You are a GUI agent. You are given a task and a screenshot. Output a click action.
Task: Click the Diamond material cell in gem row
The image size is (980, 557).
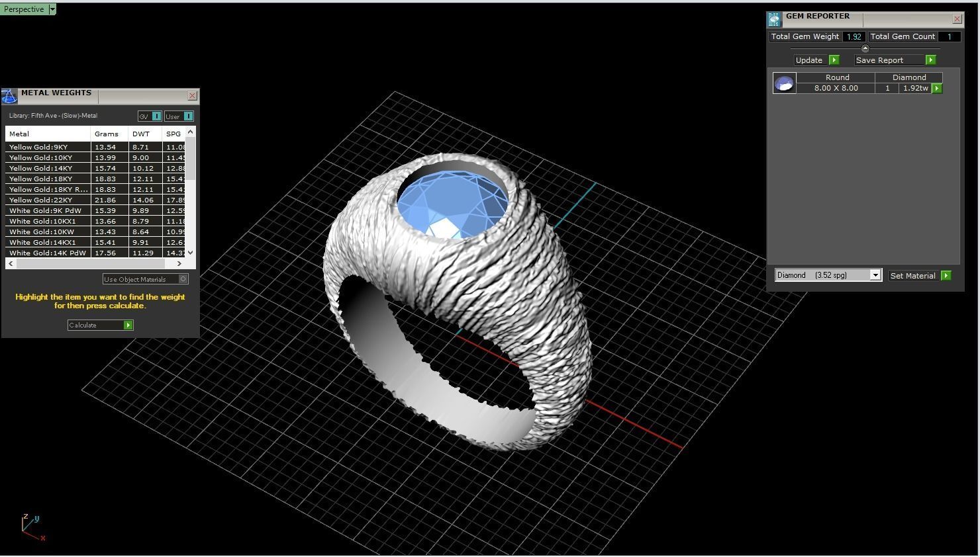click(909, 77)
